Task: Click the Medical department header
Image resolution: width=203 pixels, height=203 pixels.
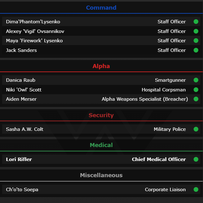Action: (101, 145)
